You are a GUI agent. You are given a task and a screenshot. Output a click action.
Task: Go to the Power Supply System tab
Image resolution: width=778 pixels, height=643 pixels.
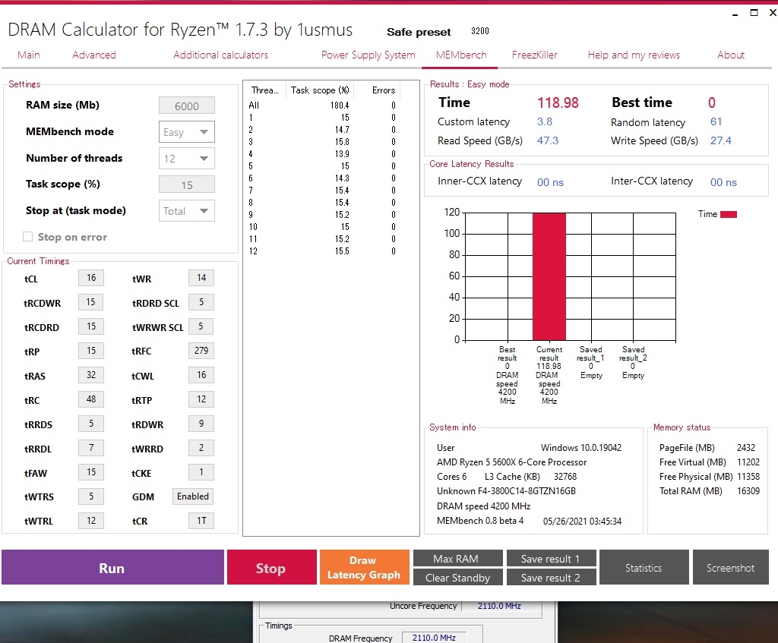[368, 55]
